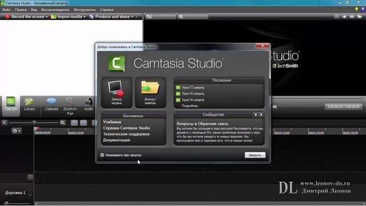Image resolution: width=366 pixels, height=206 pixels.
Task: Click the next-clip playback control button
Action: coord(274,107)
